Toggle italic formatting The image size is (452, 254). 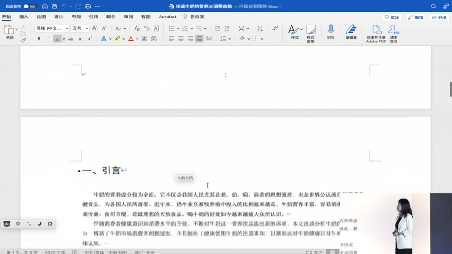[48, 39]
